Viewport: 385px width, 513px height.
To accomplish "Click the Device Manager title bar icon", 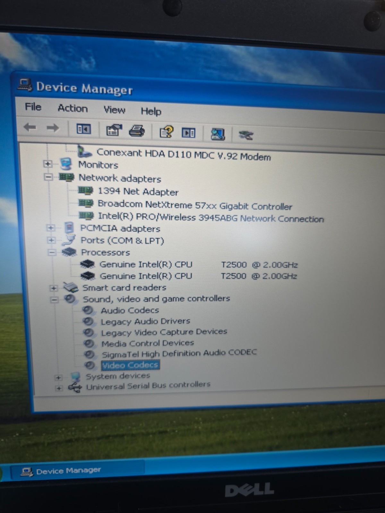I will click(x=25, y=85).
